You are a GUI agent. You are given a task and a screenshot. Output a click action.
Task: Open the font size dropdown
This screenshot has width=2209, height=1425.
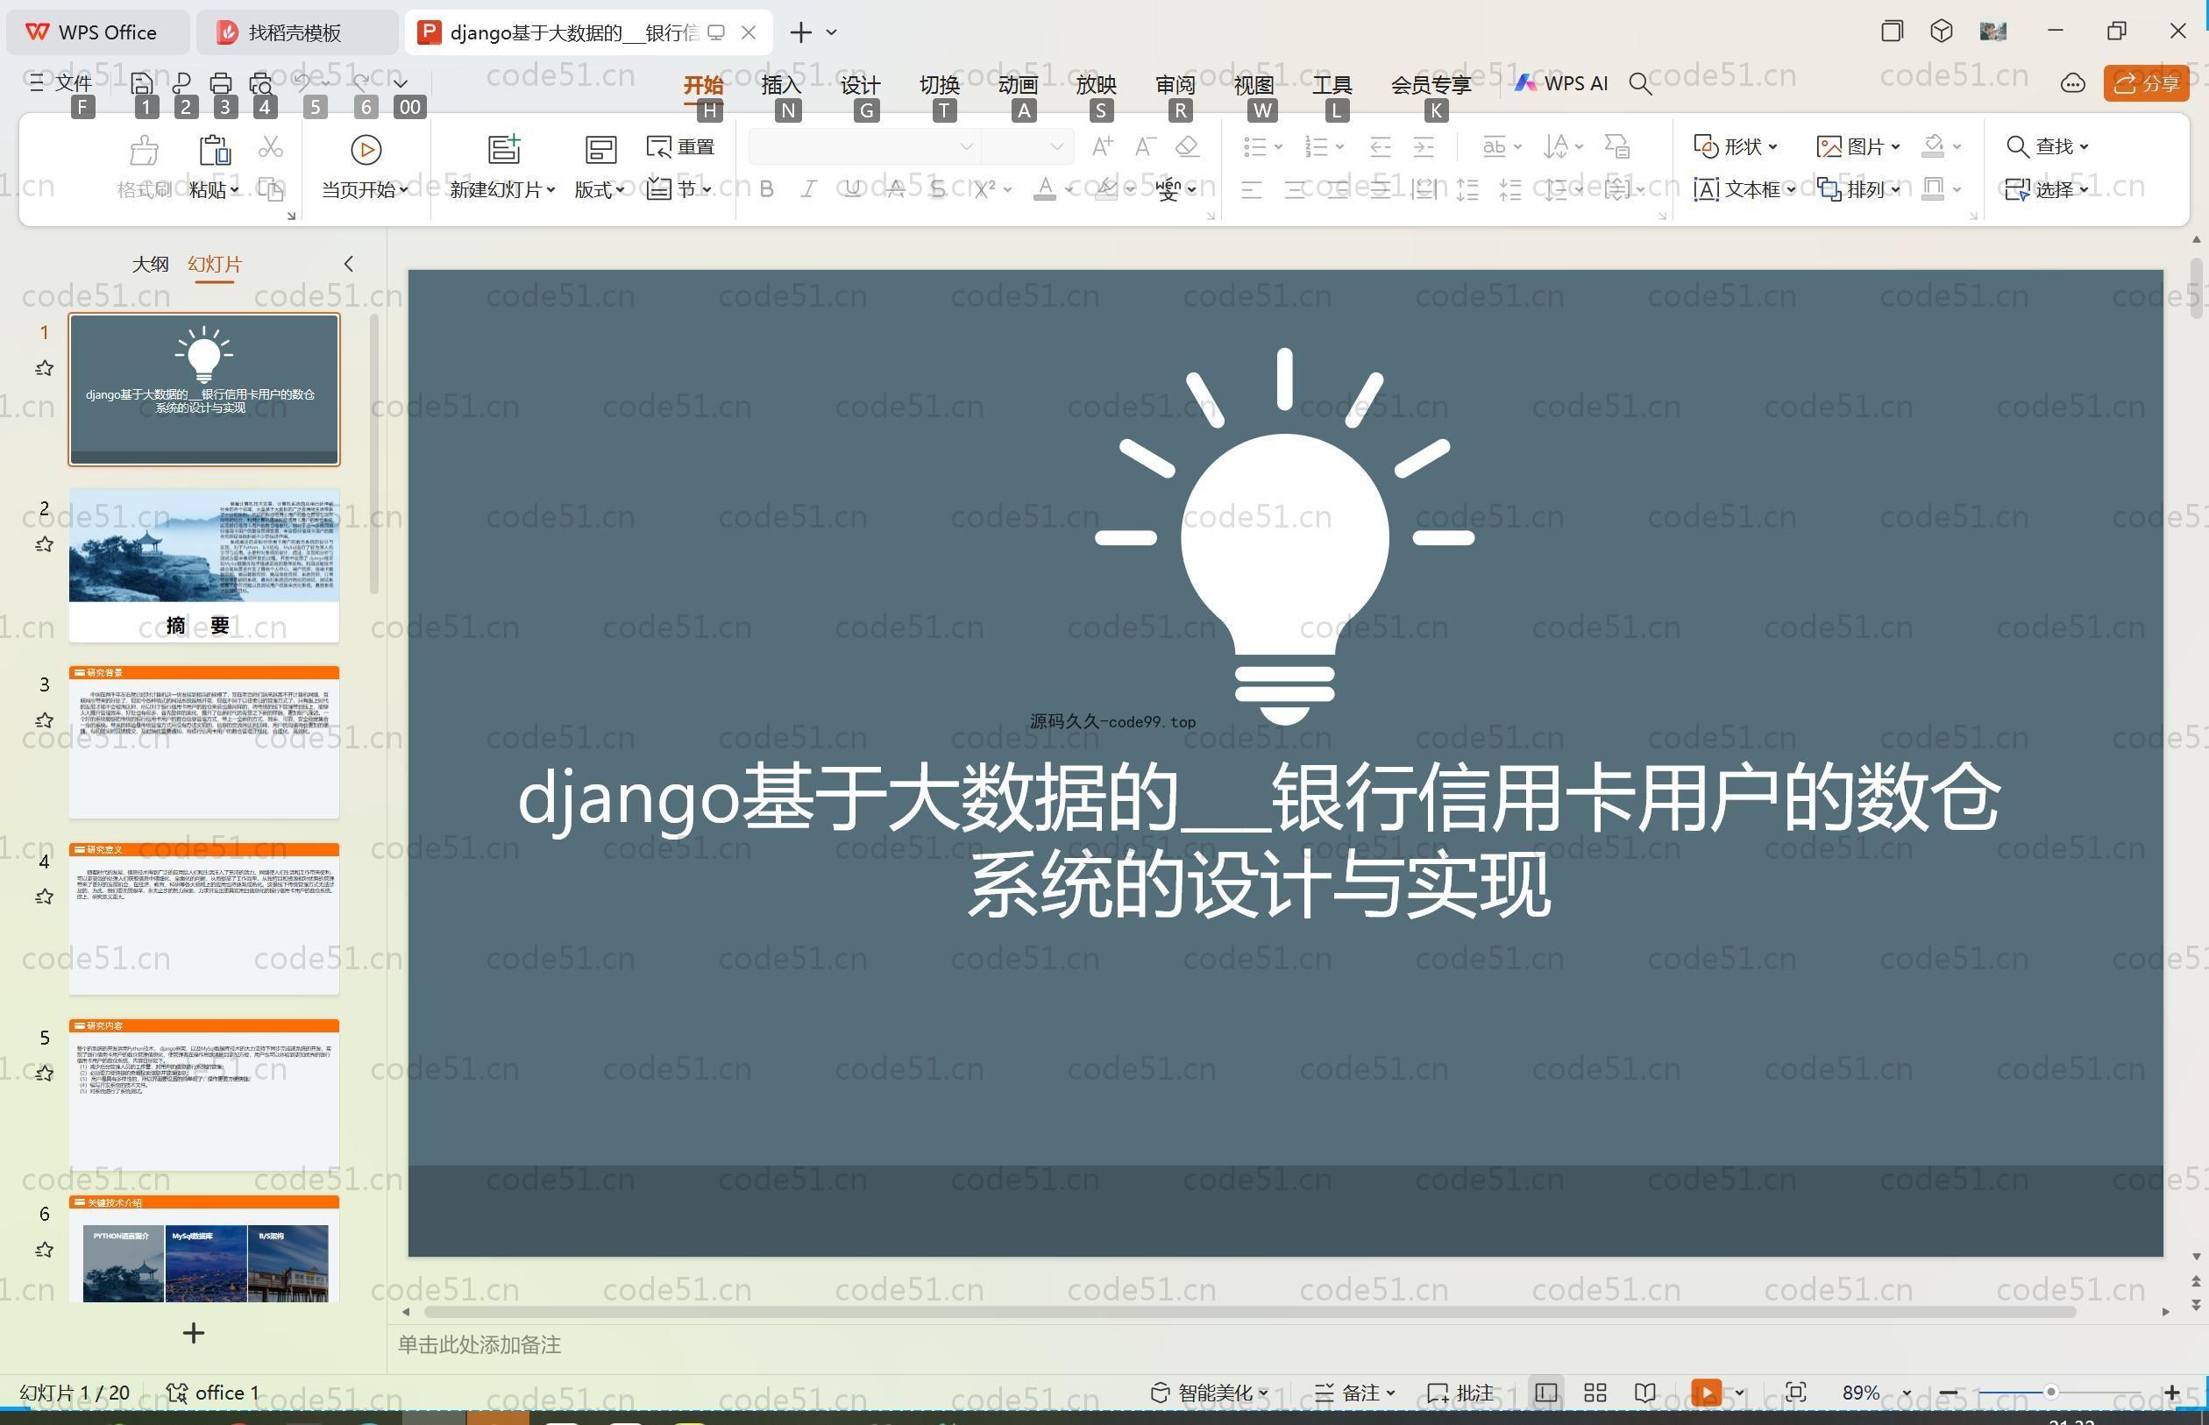point(1056,146)
